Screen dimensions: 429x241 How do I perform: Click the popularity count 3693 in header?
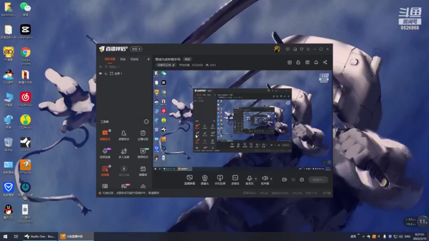point(211,65)
